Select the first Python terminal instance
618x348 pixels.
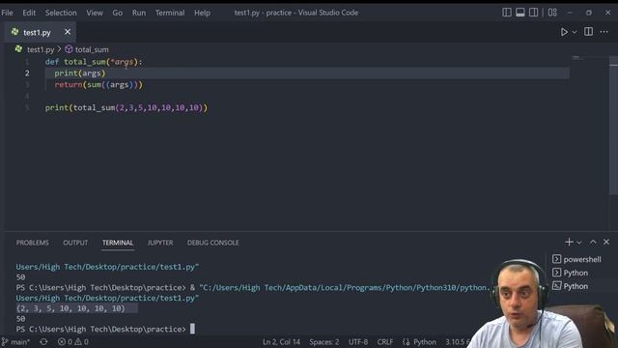570,273
